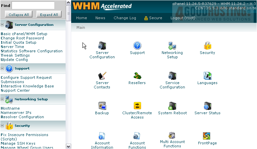This screenshot has height=149, width=257.
Task: Collapse the Server Configuration sidebar section
Action: click(2, 25)
